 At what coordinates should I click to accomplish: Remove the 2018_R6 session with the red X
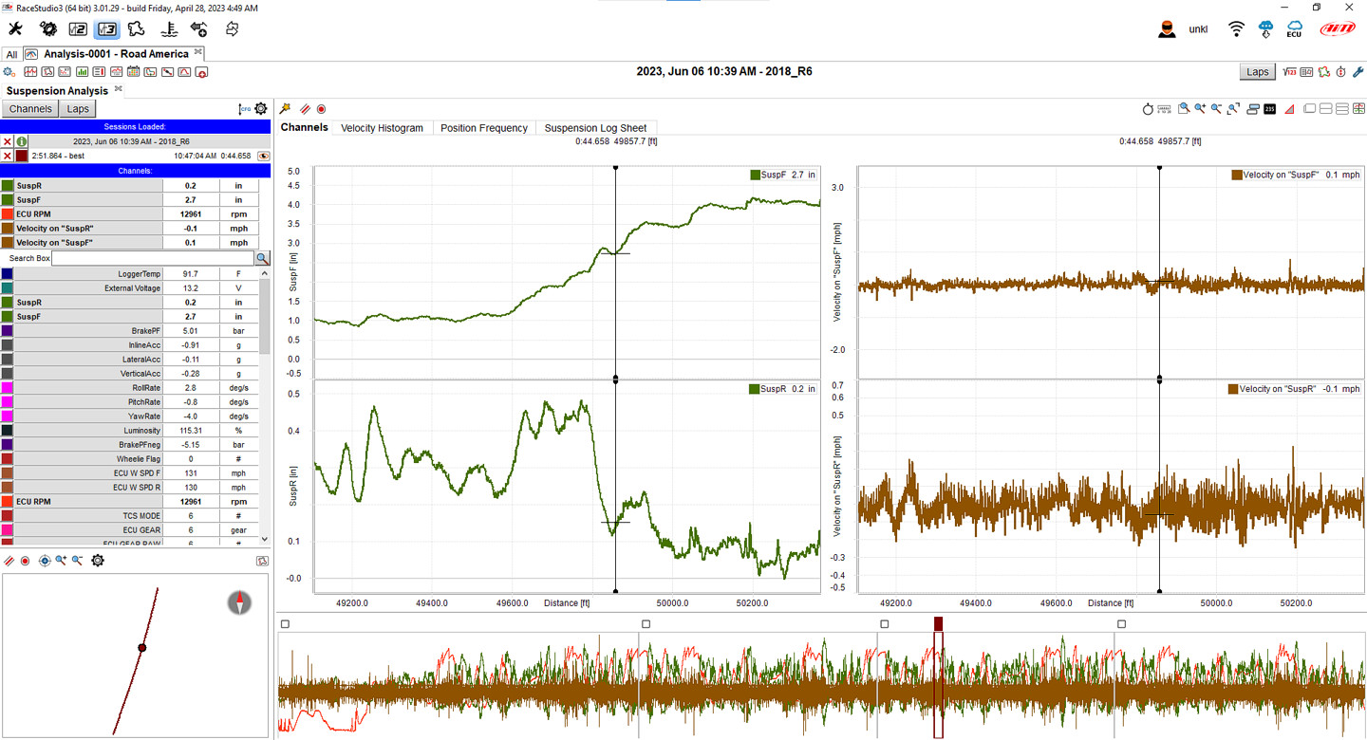(x=8, y=141)
